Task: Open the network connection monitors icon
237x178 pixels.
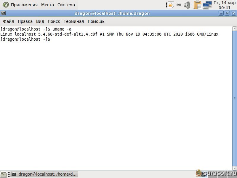Action: (x=207, y=5)
